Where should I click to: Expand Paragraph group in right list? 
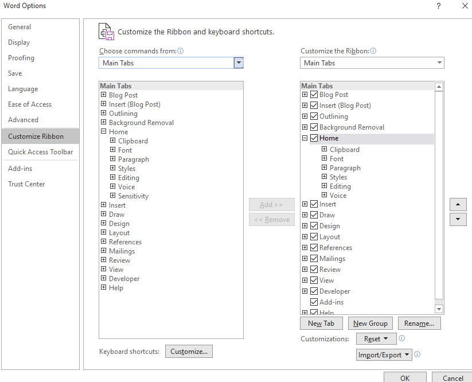pyautogui.click(x=324, y=167)
